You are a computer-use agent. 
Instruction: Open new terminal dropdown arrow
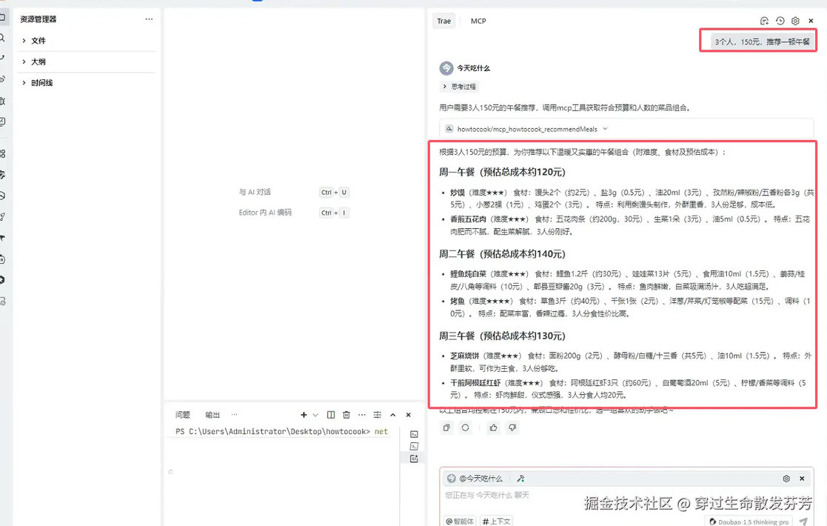point(315,415)
